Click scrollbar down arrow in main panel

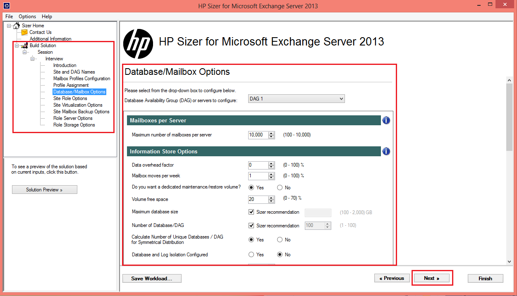510,261
